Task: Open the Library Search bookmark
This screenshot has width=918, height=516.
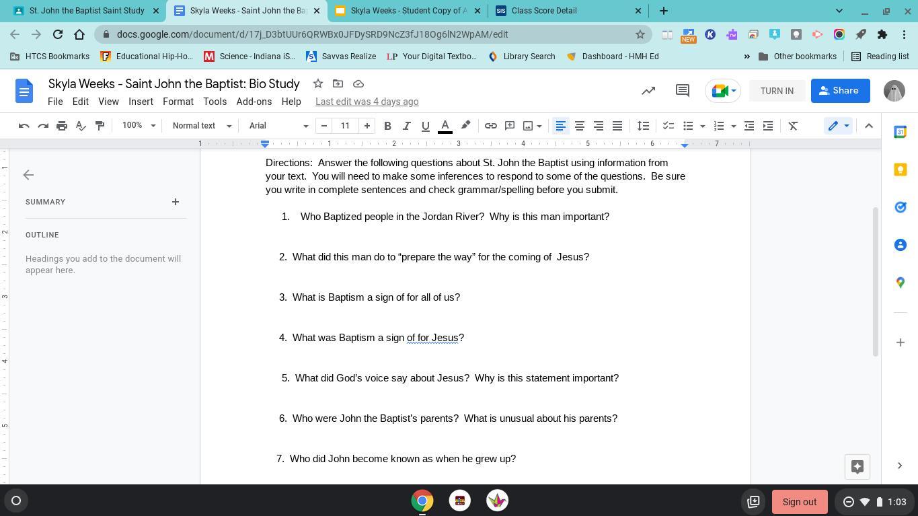Action: click(x=521, y=57)
